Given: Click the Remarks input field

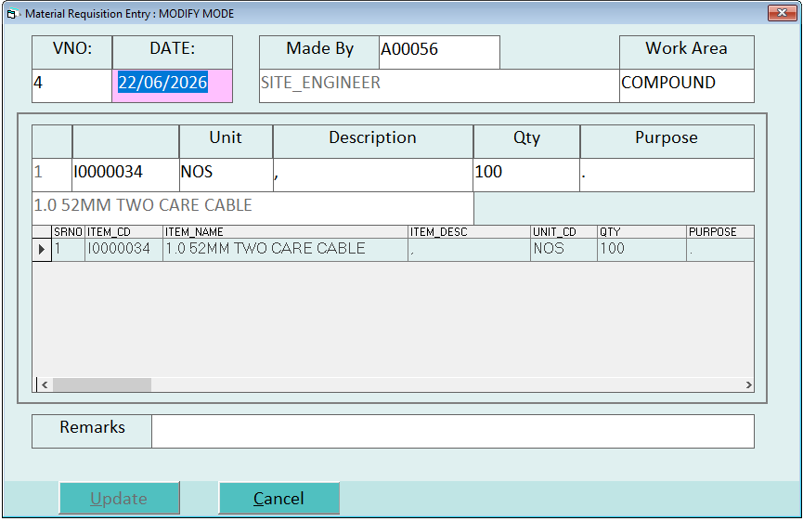Looking at the screenshot, I should (453, 431).
